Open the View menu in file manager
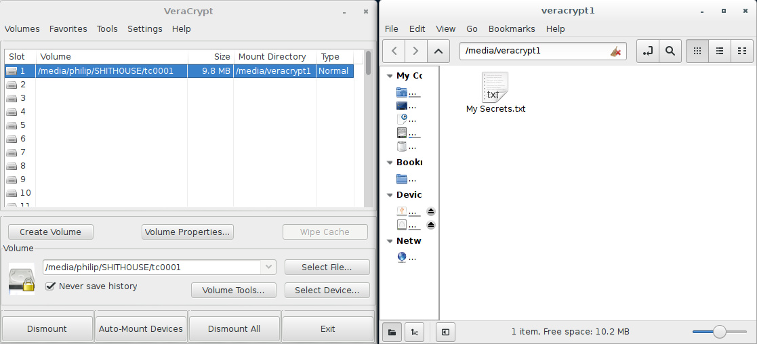 coord(446,29)
